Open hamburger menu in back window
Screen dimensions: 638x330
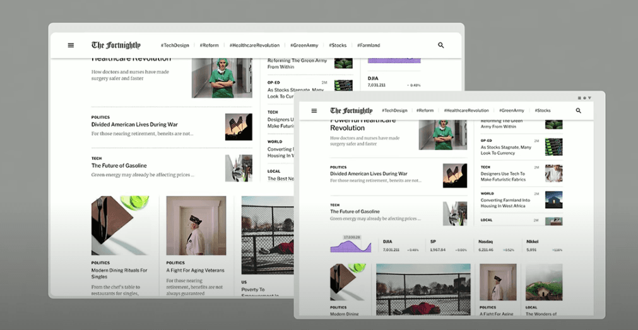[71, 45]
